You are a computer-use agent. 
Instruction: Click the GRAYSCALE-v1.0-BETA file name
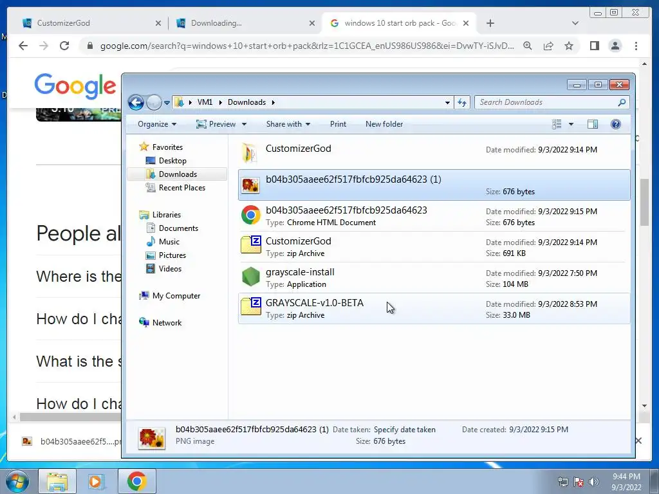[x=314, y=303]
